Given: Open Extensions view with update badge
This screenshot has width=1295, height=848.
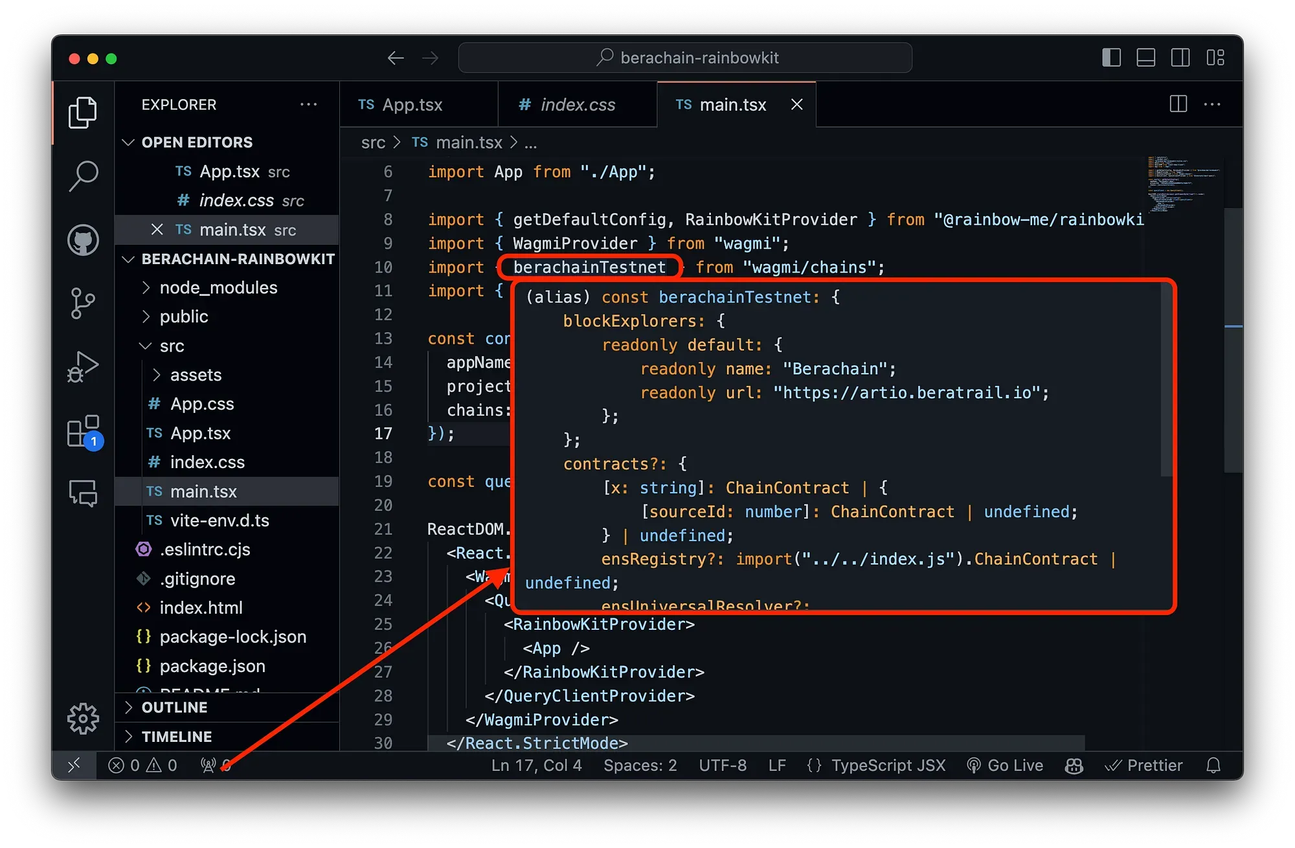Looking at the screenshot, I should coord(84,432).
